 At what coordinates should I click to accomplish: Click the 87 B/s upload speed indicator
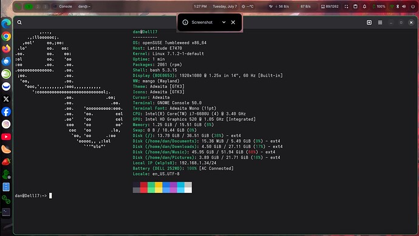304,7
